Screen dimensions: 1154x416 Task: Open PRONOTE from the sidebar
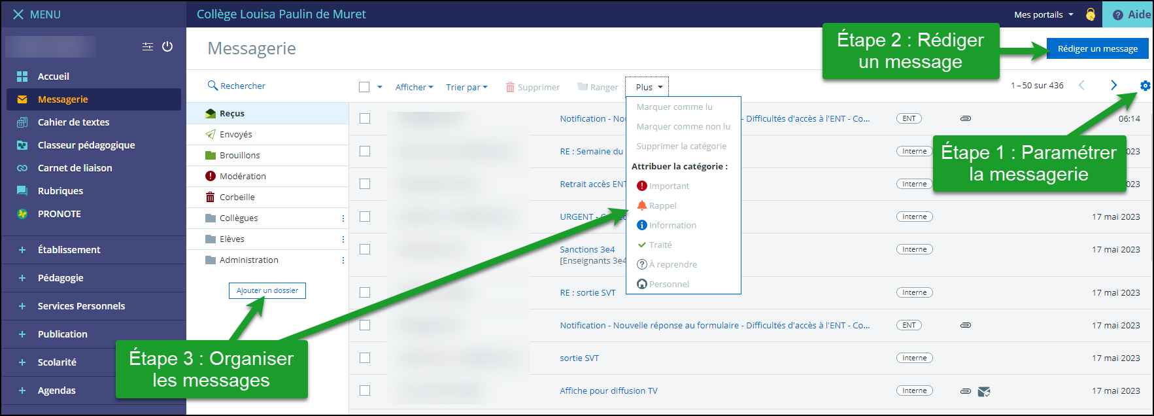[x=59, y=214]
